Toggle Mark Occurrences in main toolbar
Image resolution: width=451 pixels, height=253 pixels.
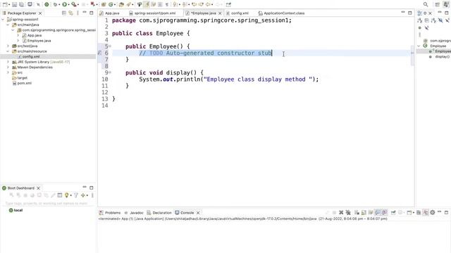147,4
